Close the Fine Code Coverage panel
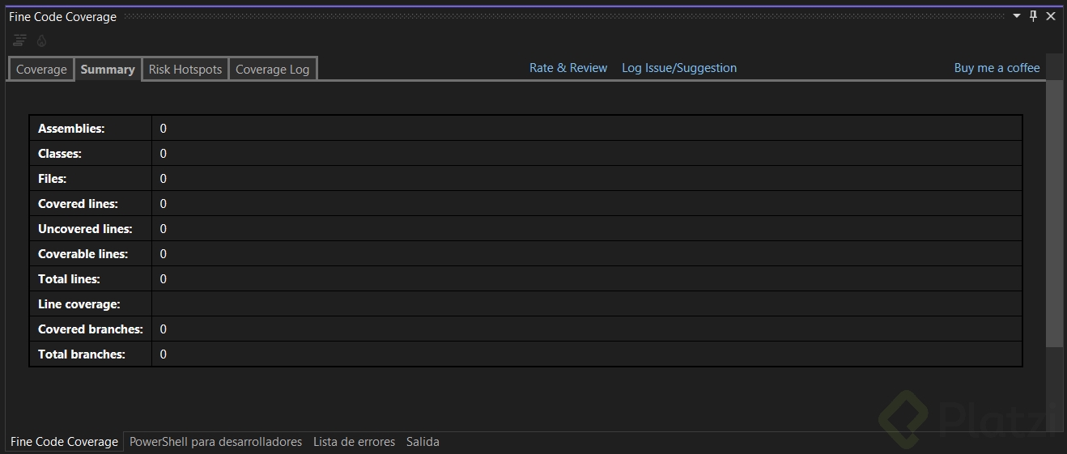 point(1051,16)
